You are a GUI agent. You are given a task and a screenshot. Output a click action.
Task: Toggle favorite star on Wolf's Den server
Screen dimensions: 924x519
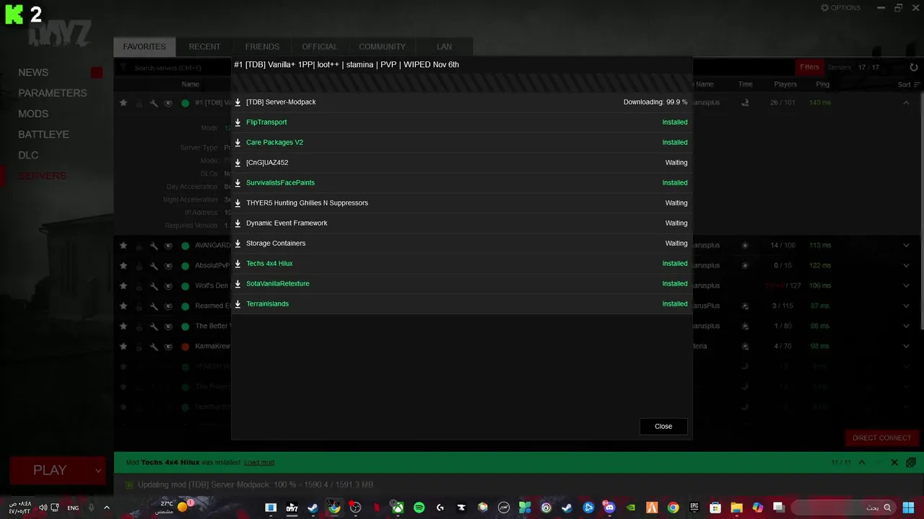pyautogui.click(x=123, y=286)
